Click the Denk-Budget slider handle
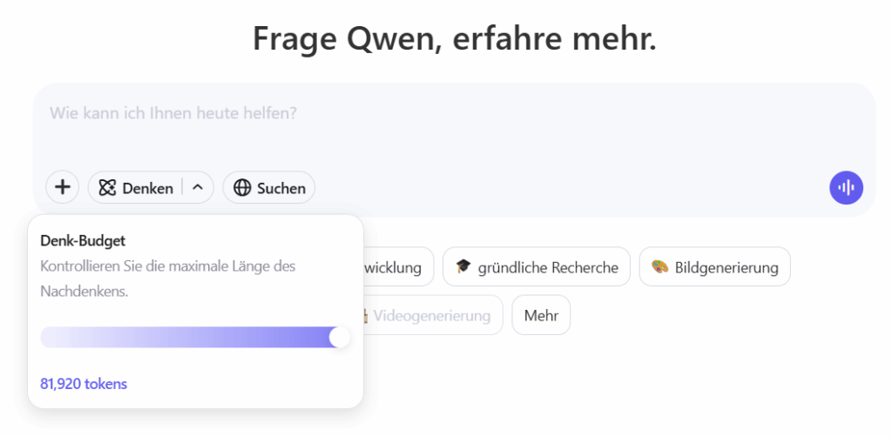The height and width of the screenshot is (437, 892). pos(339,338)
